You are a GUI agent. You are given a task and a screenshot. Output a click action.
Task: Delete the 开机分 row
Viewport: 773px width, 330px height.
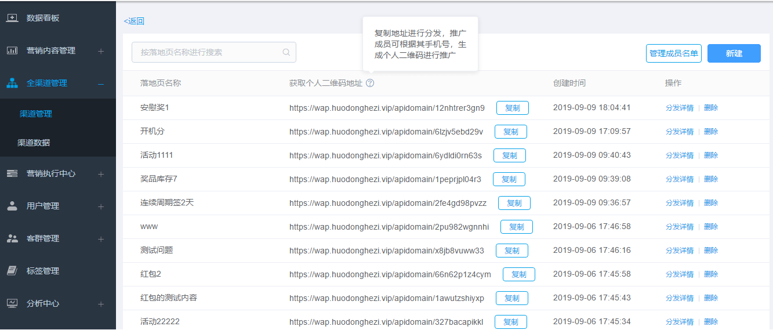pos(711,132)
